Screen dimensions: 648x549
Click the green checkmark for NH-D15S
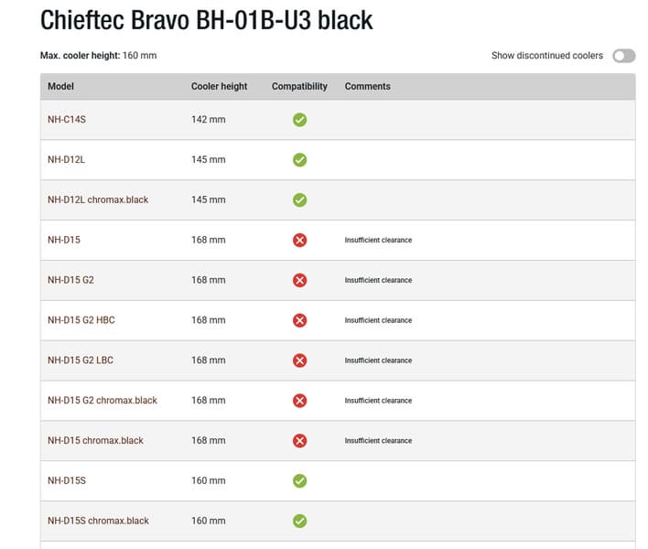pos(299,481)
